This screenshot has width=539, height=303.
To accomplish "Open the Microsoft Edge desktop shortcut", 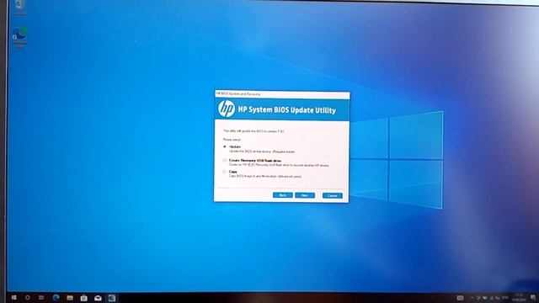I will pyautogui.click(x=19, y=38).
